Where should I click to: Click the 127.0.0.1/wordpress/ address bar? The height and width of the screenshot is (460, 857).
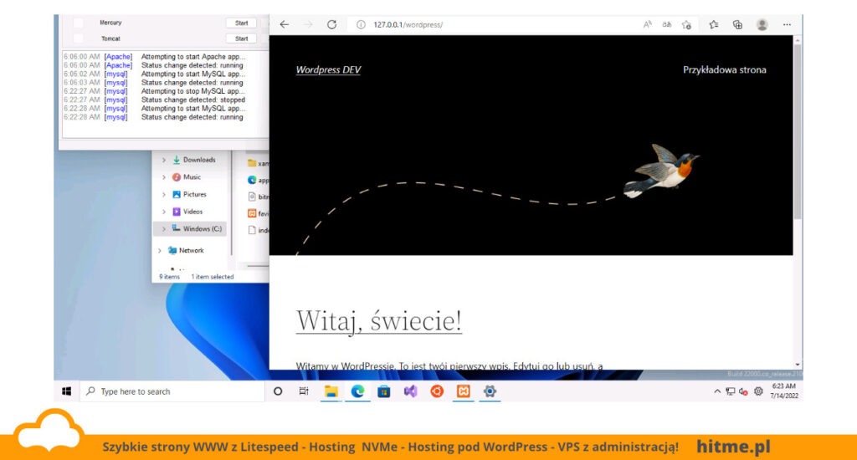(408, 24)
